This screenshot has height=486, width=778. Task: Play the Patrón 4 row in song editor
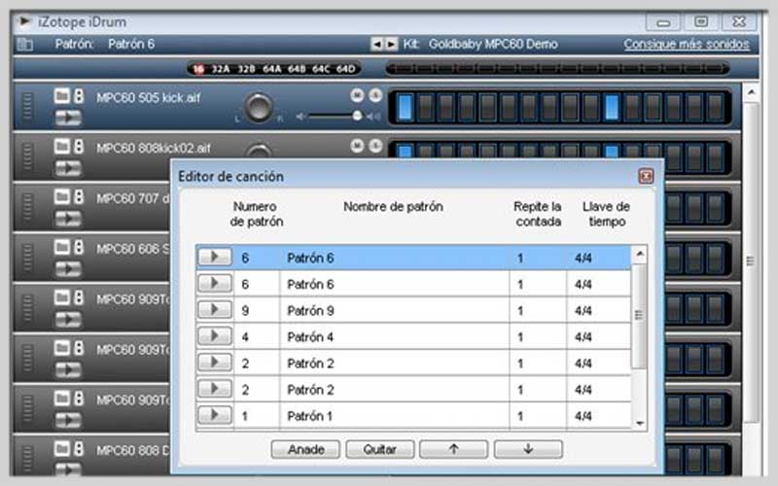click(x=214, y=335)
